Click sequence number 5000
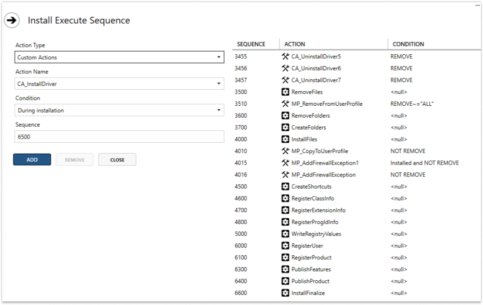The width and height of the screenshot is (483, 305). pyautogui.click(x=241, y=234)
